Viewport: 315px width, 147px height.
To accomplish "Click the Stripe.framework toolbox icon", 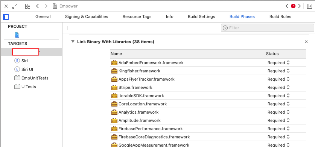I will (x=114, y=87).
